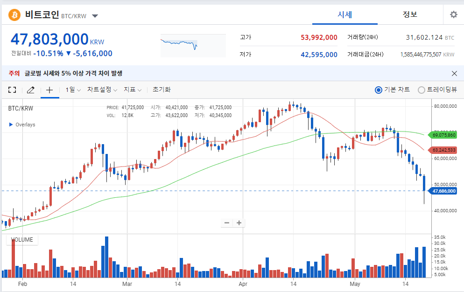Viewport: 464px width, 292px height.
Task: Click the 40,000,000 price axis label
Action: [x=445, y=211]
